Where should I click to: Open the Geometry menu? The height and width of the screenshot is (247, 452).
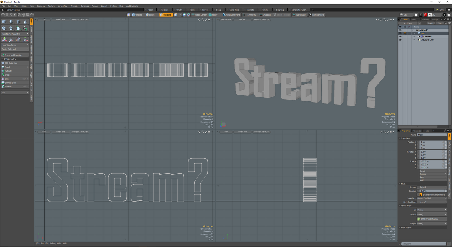(x=41, y=6)
